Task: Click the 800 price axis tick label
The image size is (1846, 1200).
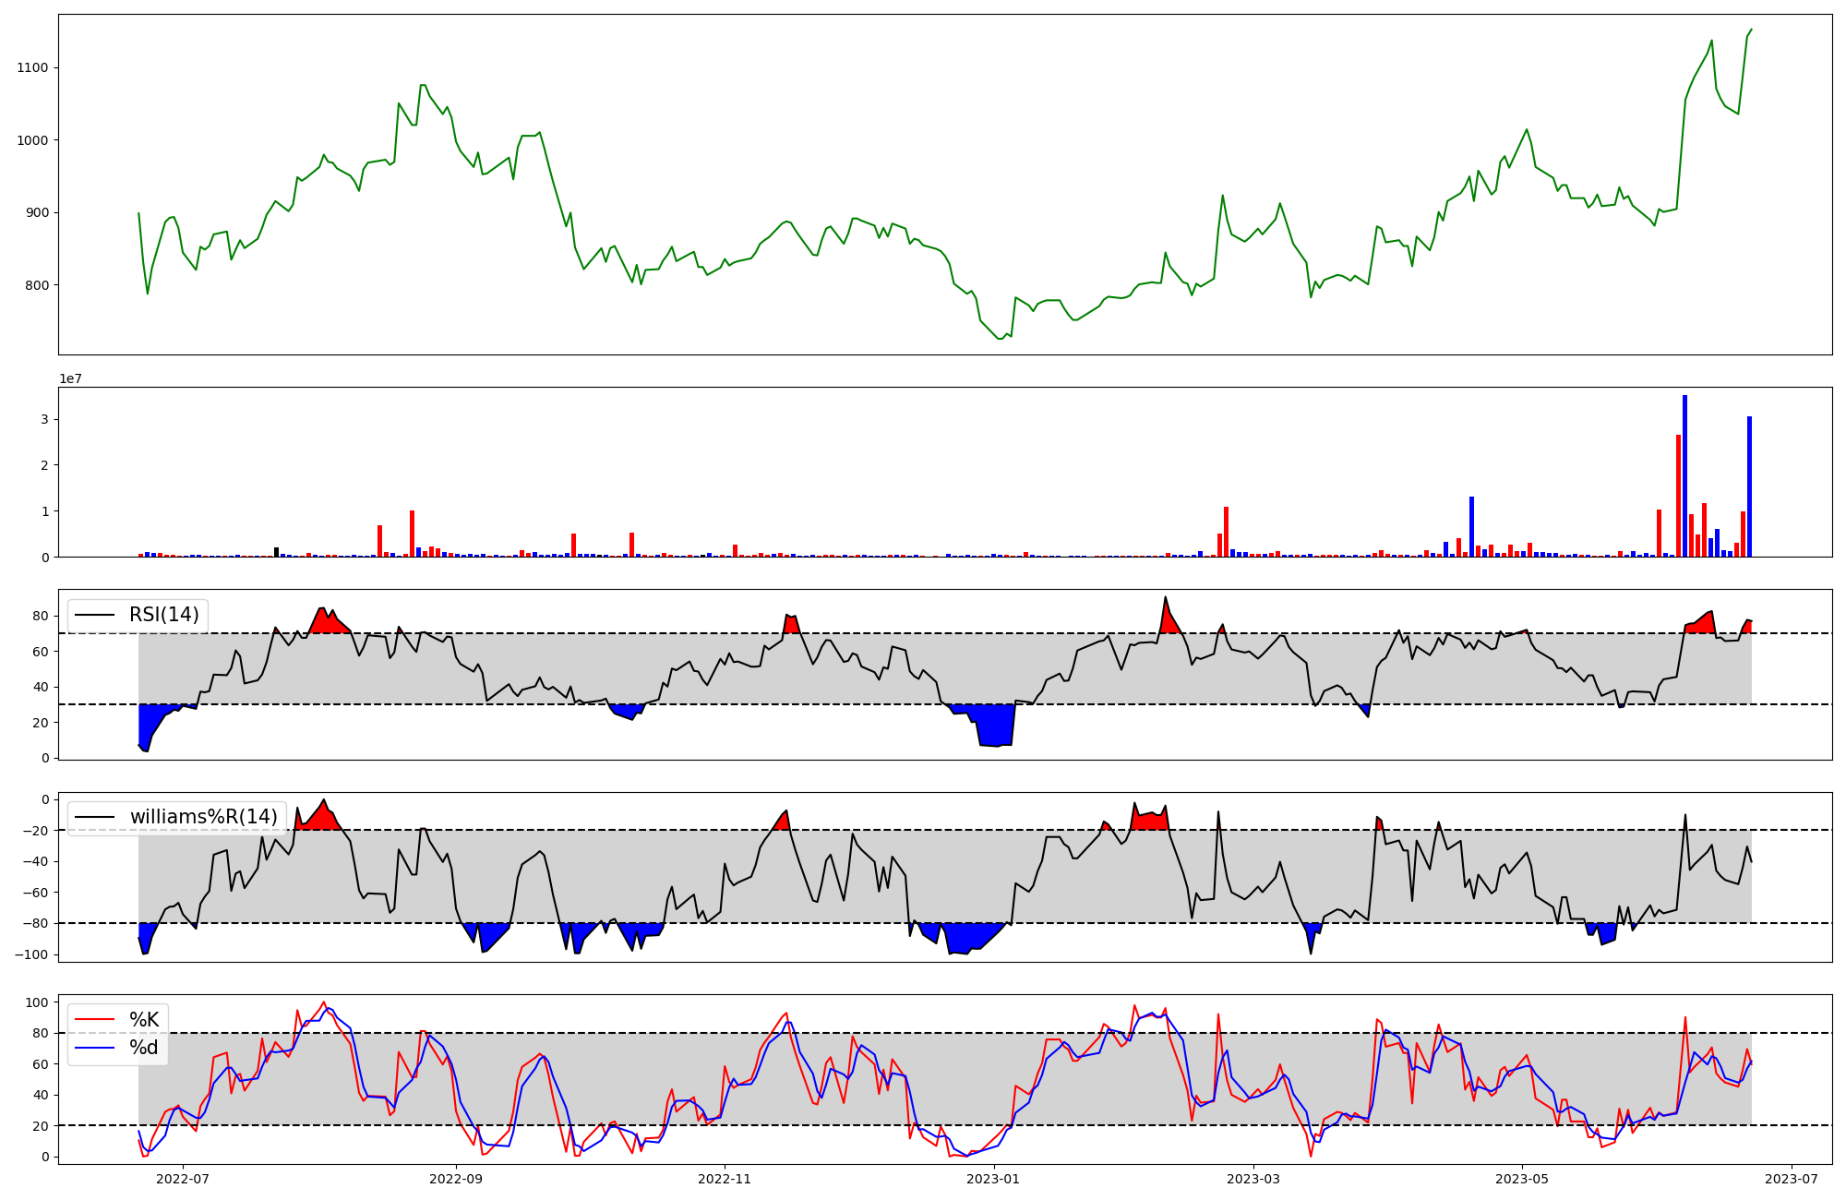Action: 36,285
